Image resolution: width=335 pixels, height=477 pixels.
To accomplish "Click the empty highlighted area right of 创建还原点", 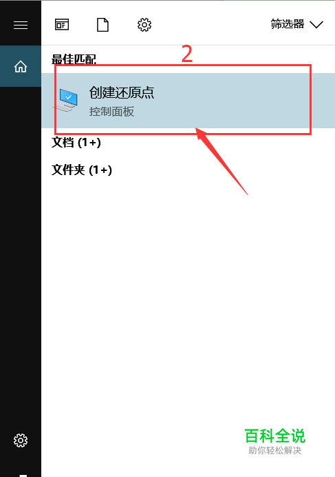I will 233,101.
